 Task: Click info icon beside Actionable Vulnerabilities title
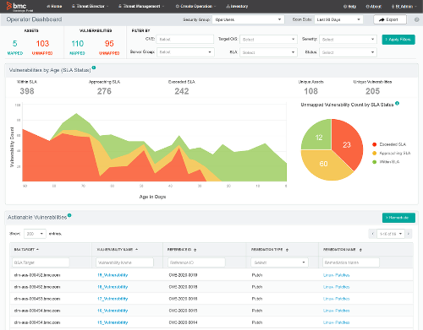click(x=69, y=215)
